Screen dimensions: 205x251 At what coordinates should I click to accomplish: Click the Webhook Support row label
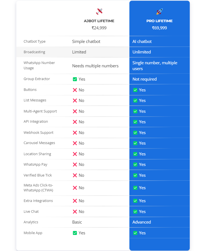coord(38,132)
